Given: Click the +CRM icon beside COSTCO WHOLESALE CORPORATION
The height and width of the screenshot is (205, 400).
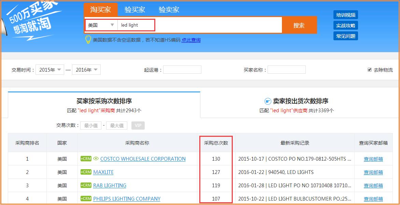Looking at the screenshot, I should (x=86, y=159).
